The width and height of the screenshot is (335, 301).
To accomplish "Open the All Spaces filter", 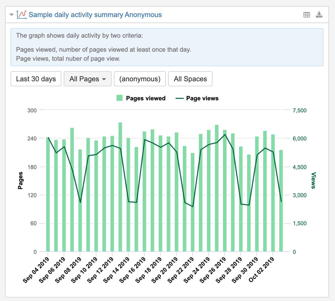I will click(x=190, y=79).
